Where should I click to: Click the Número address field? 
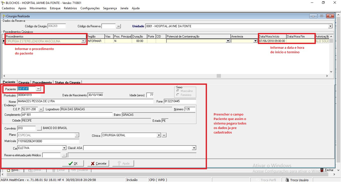point(190,109)
